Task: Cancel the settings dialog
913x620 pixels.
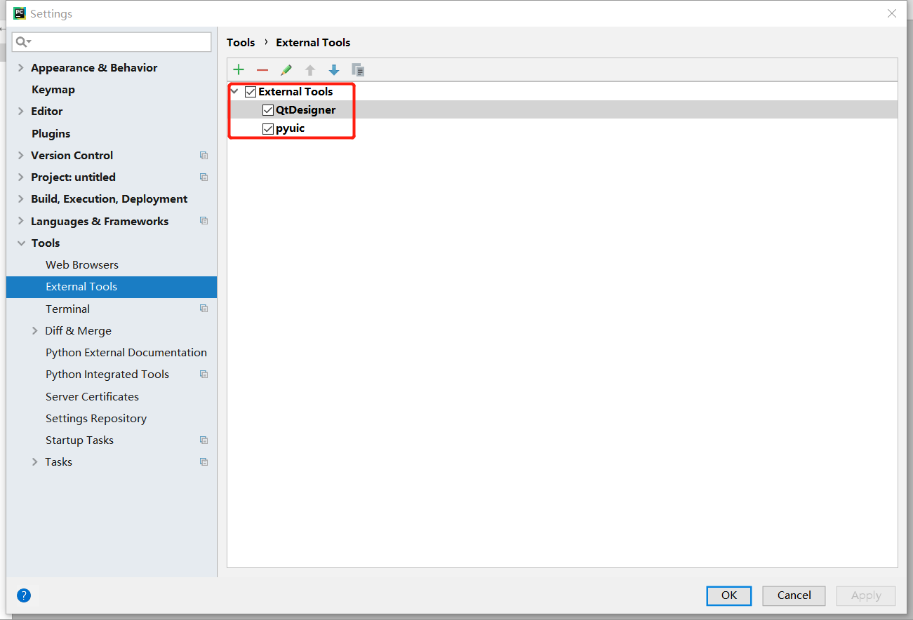Action: click(x=794, y=595)
